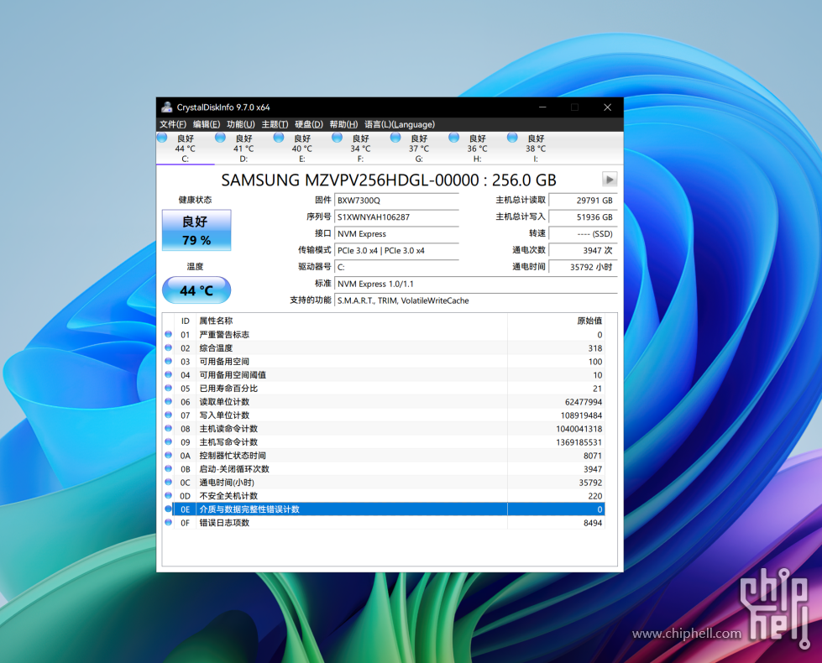Select drive D: health status icon
The image size is (822, 663).
coord(220,138)
